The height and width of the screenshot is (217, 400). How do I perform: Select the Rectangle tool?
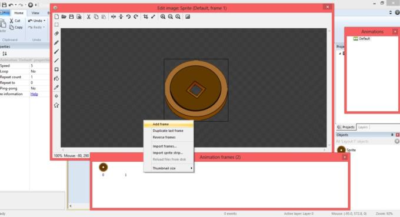(x=56, y=69)
